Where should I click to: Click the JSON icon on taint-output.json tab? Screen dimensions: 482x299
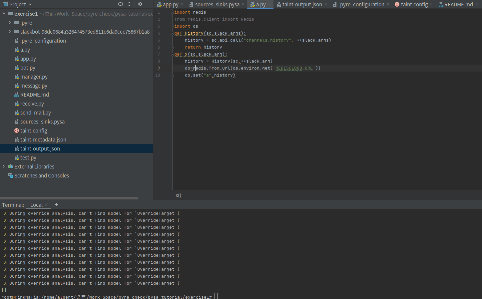(278, 4)
